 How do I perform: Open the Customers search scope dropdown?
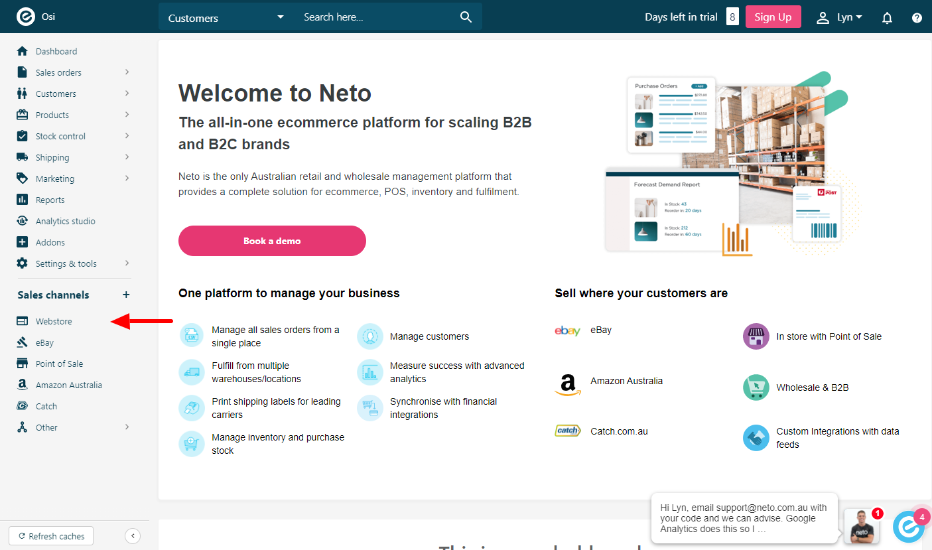click(x=226, y=18)
